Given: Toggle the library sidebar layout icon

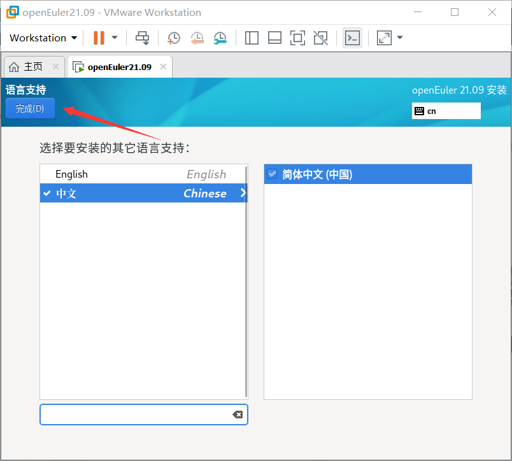Looking at the screenshot, I should coord(252,38).
